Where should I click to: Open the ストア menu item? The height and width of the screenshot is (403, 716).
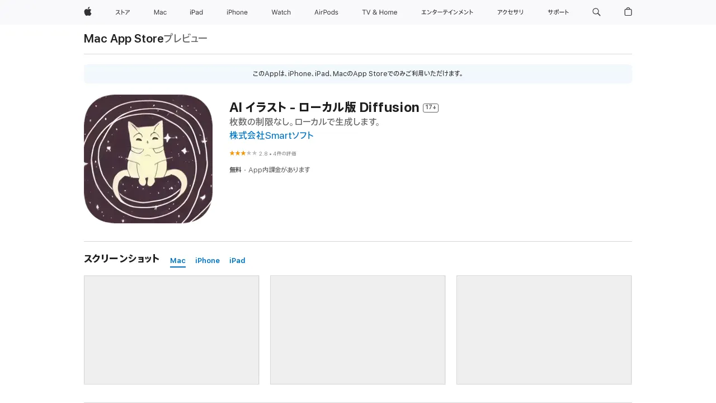pos(123,12)
